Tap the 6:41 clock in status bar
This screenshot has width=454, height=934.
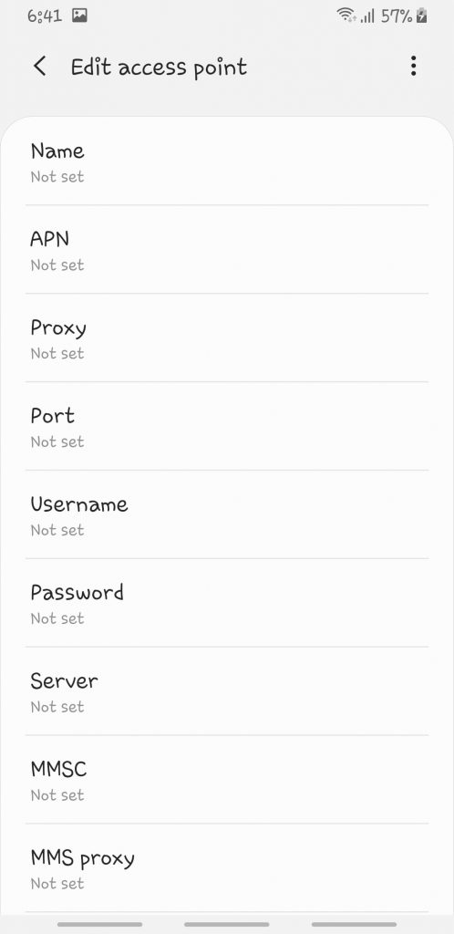pyautogui.click(x=45, y=16)
